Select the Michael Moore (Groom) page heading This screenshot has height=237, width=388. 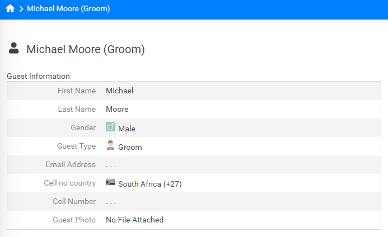(x=86, y=49)
